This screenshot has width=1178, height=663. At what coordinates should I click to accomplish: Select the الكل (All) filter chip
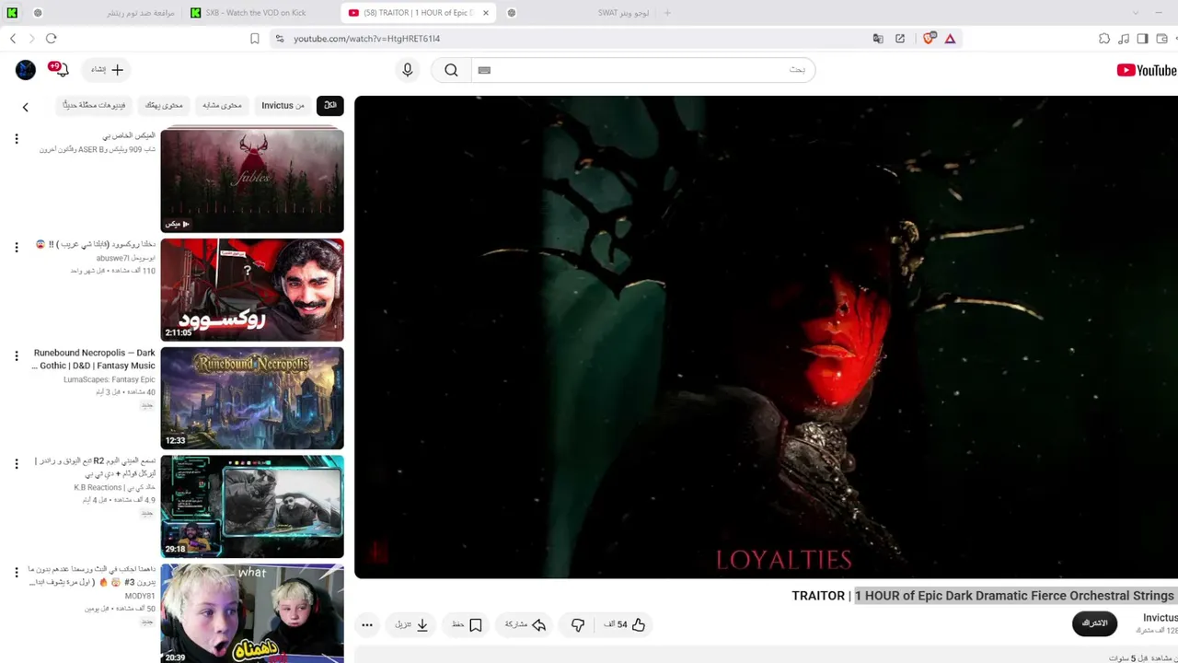pyautogui.click(x=329, y=105)
